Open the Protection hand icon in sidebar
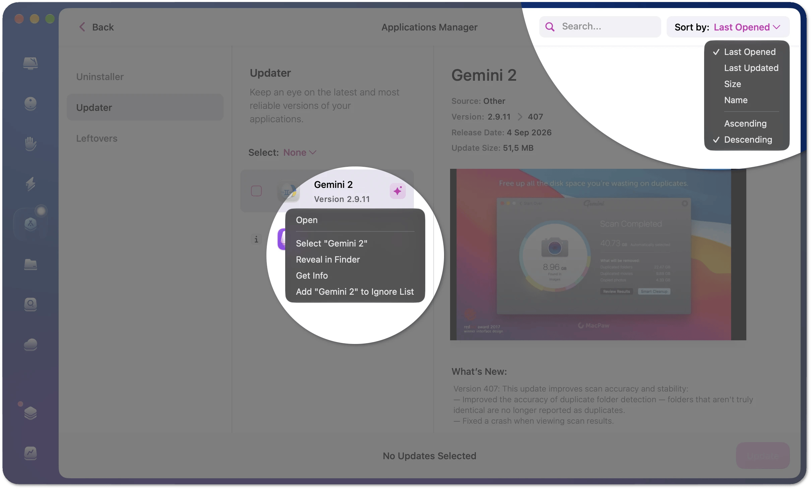811x489 pixels. click(x=30, y=144)
